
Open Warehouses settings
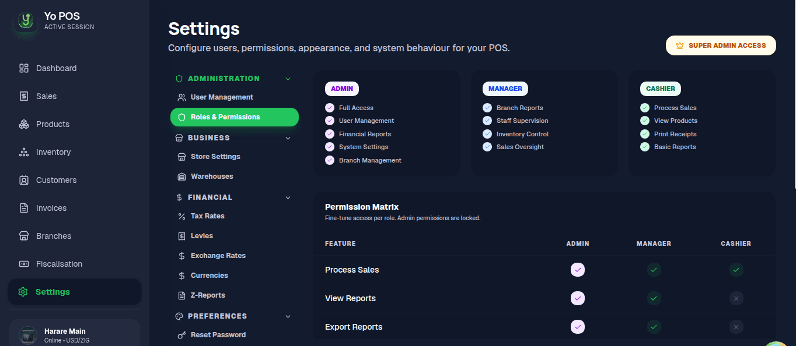point(235,176)
